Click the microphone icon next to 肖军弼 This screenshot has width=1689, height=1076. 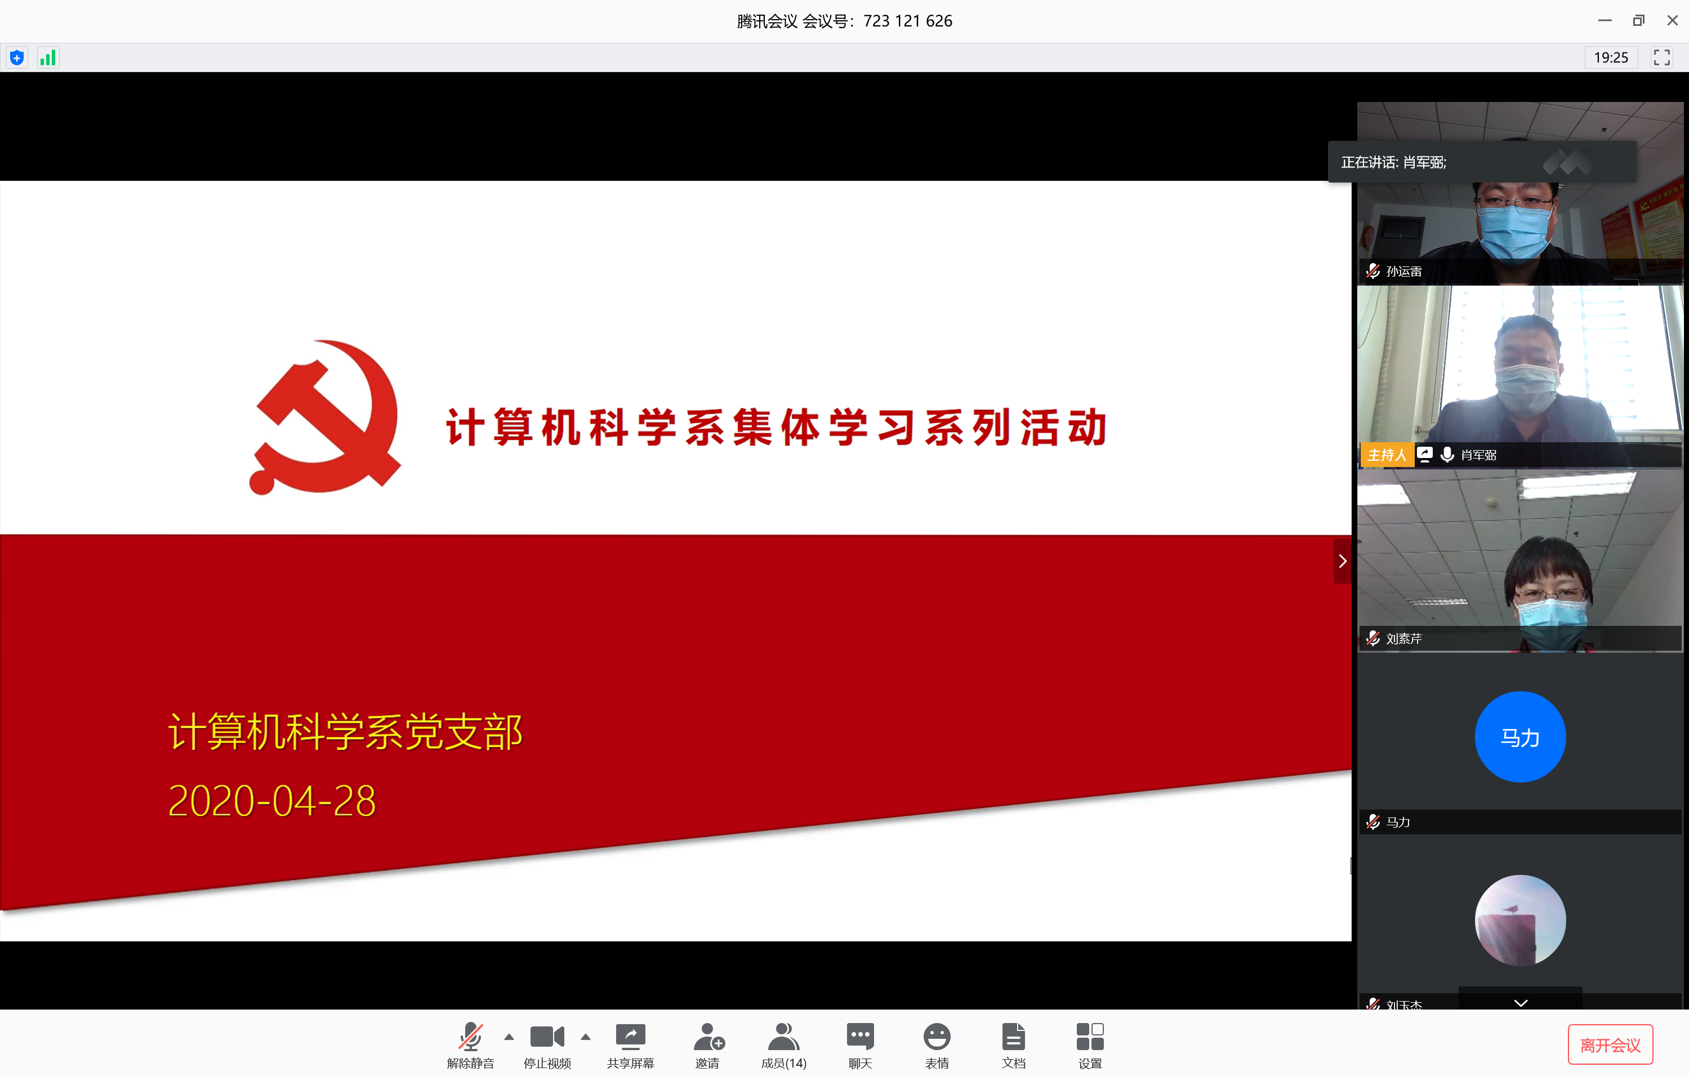(x=1447, y=455)
